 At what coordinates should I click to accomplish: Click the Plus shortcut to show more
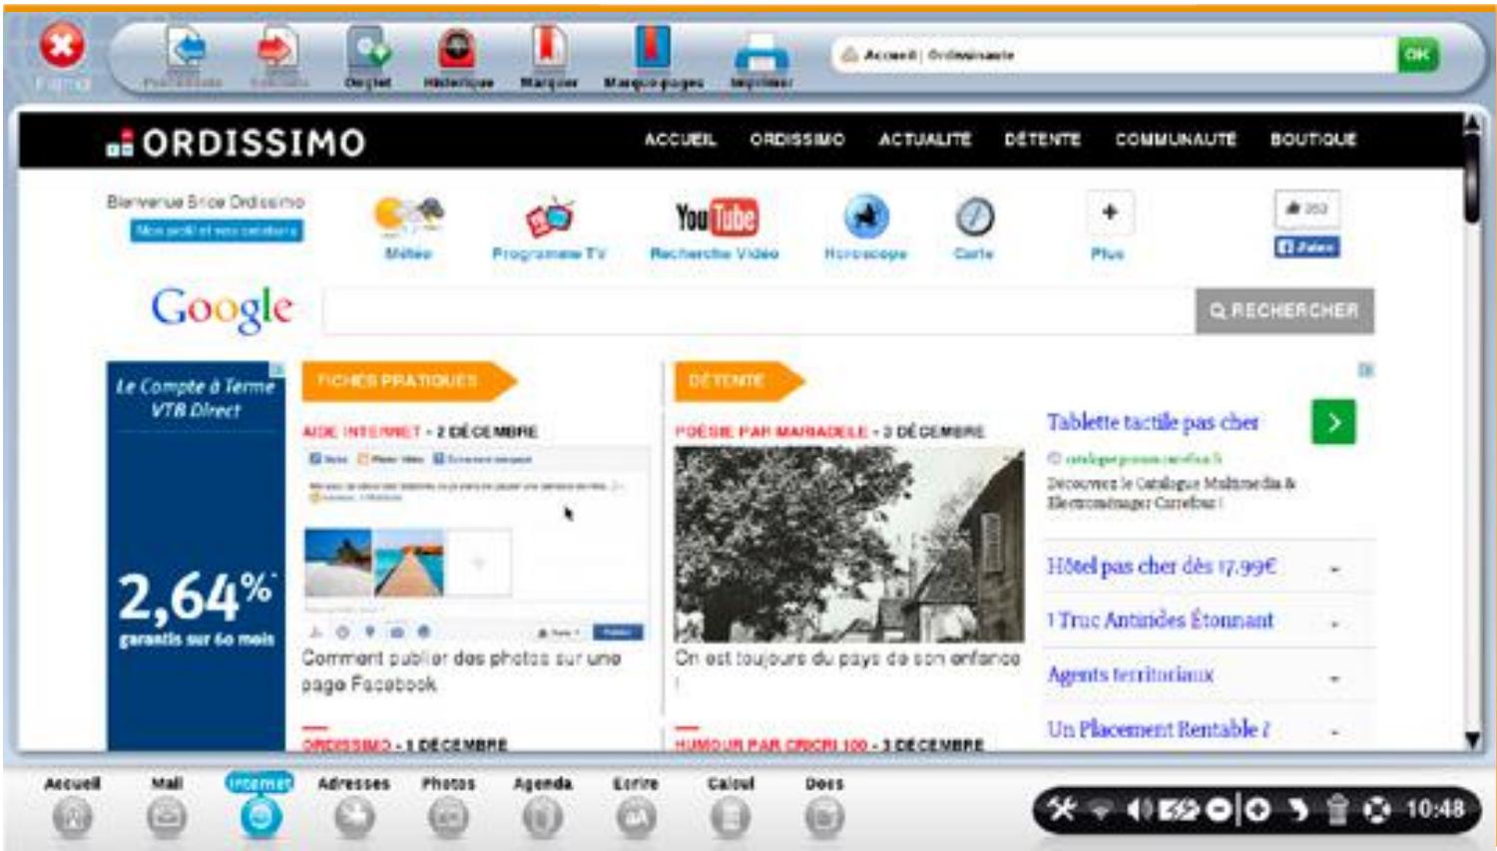tap(1109, 225)
